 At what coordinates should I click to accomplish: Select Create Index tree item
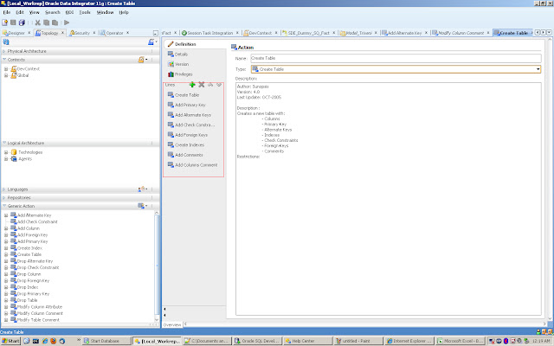29,248
